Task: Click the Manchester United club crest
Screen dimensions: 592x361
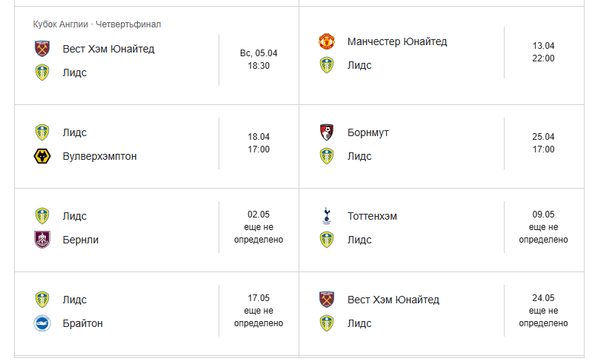Action: (327, 41)
